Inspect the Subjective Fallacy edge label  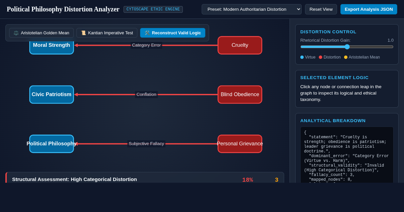click(146, 144)
